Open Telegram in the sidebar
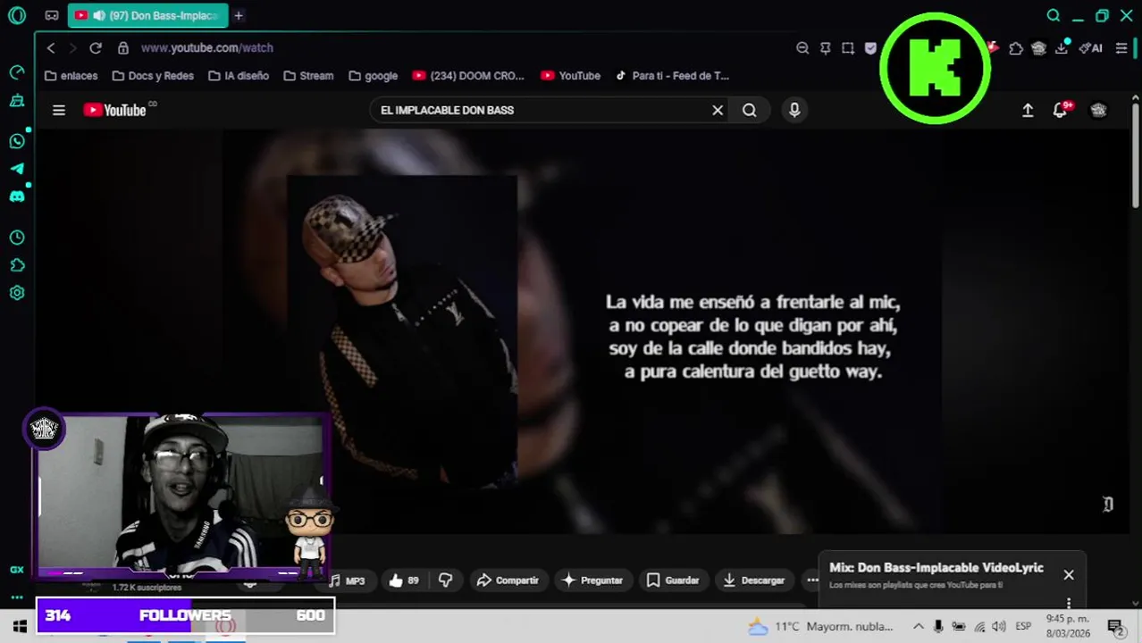This screenshot has height=643, width=1142. pos(17,169)
